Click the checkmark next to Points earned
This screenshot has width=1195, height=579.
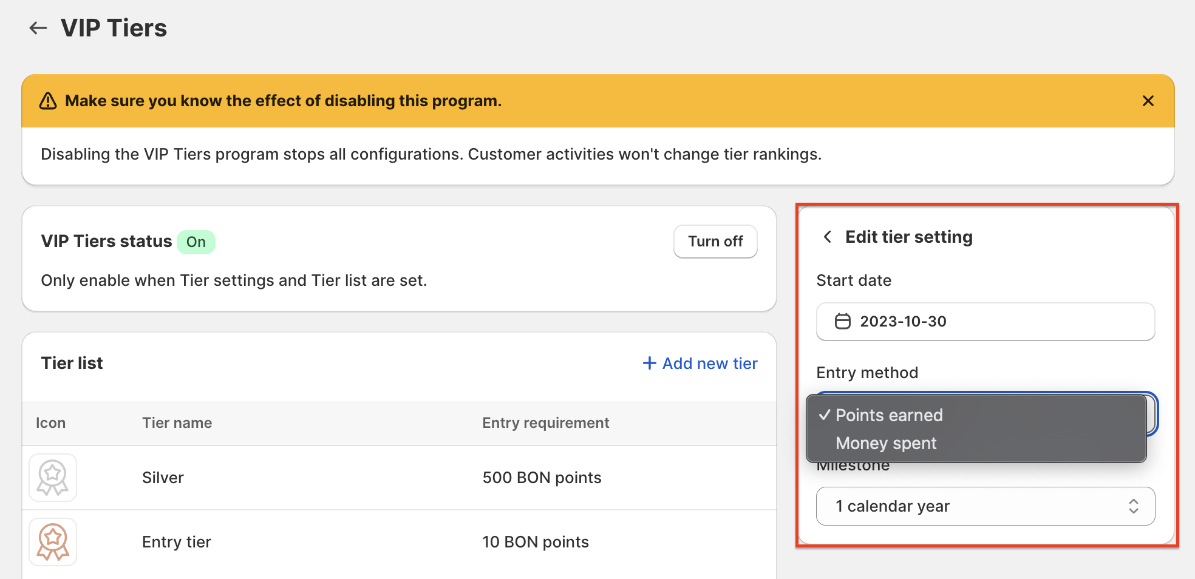tap(825, 415)
